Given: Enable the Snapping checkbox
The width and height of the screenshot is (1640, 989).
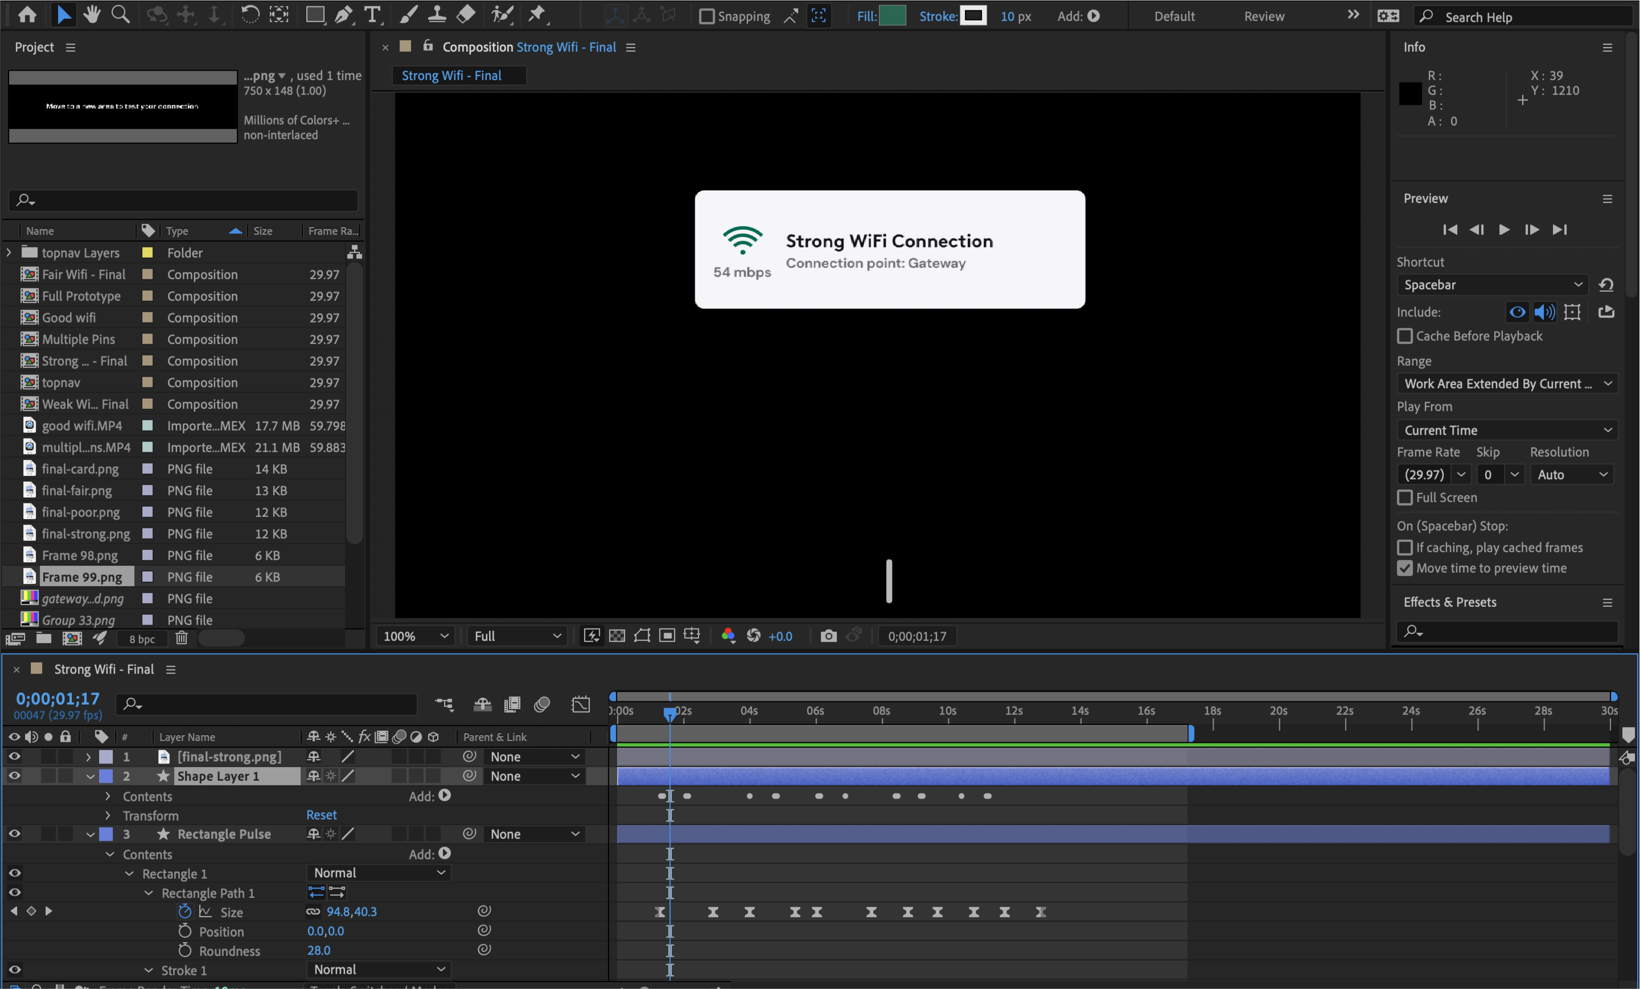Looking at the screenshot, I should click(x=707, y=16).
